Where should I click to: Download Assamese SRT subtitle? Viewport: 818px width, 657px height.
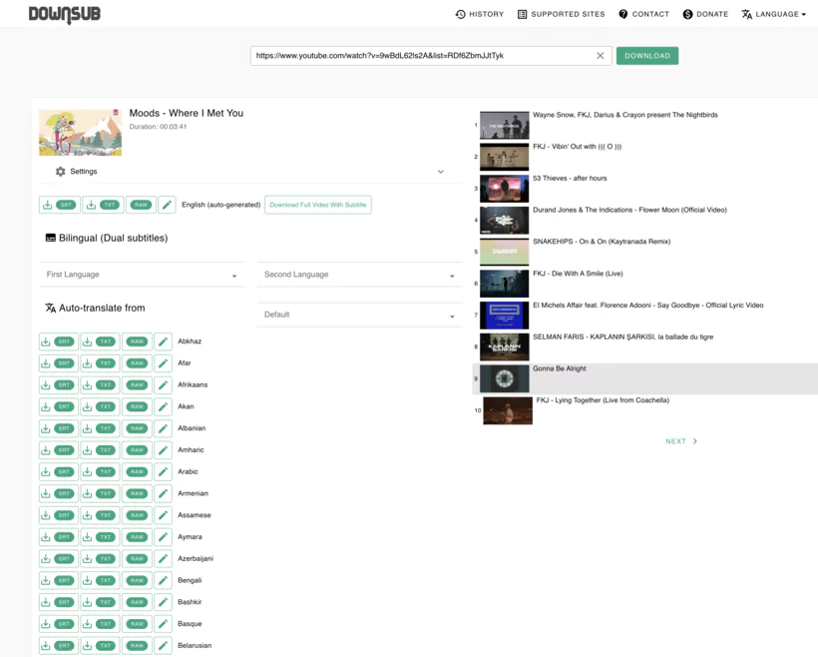tap(59, 515)
